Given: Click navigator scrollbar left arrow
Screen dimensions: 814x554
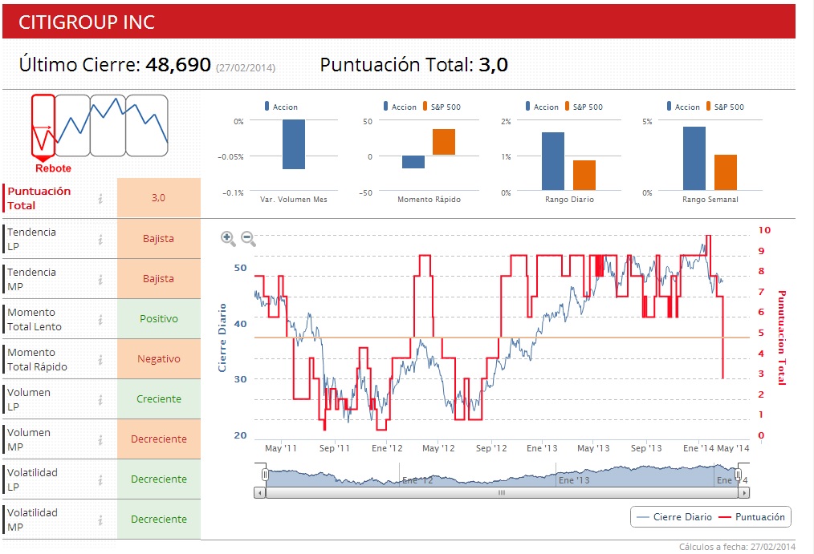Looking at the screenshot, I should 259,493.
